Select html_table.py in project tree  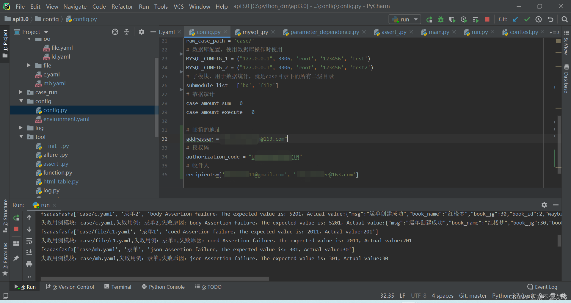[x=61, y=182]
